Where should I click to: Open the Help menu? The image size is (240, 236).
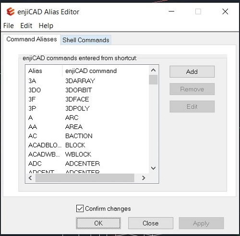click(x=46, y=25)
